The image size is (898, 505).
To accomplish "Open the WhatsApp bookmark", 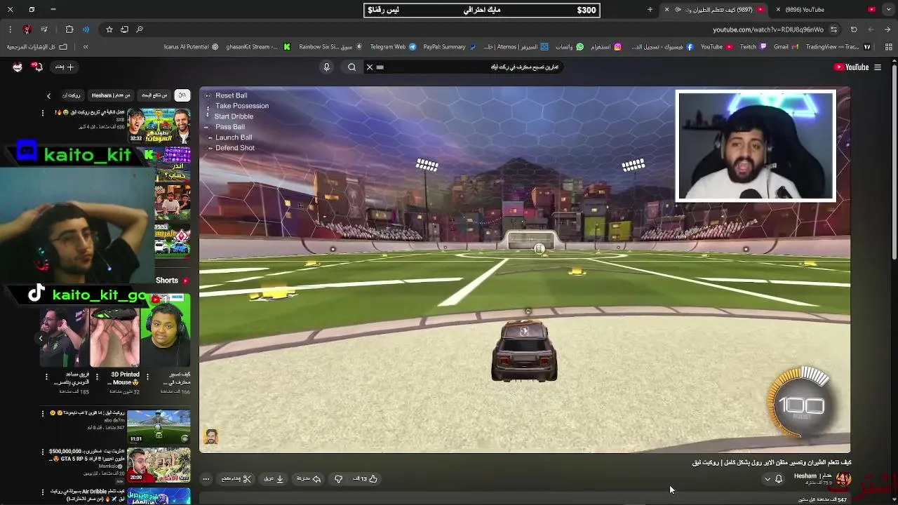I will tap(570, 47).
